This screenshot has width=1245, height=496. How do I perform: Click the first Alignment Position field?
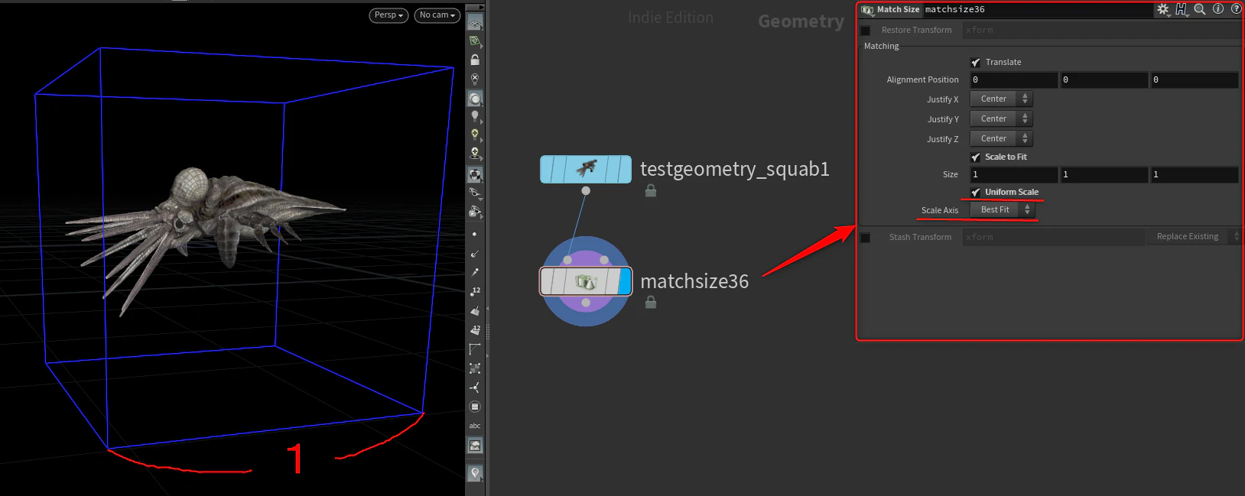[1014, 79]
